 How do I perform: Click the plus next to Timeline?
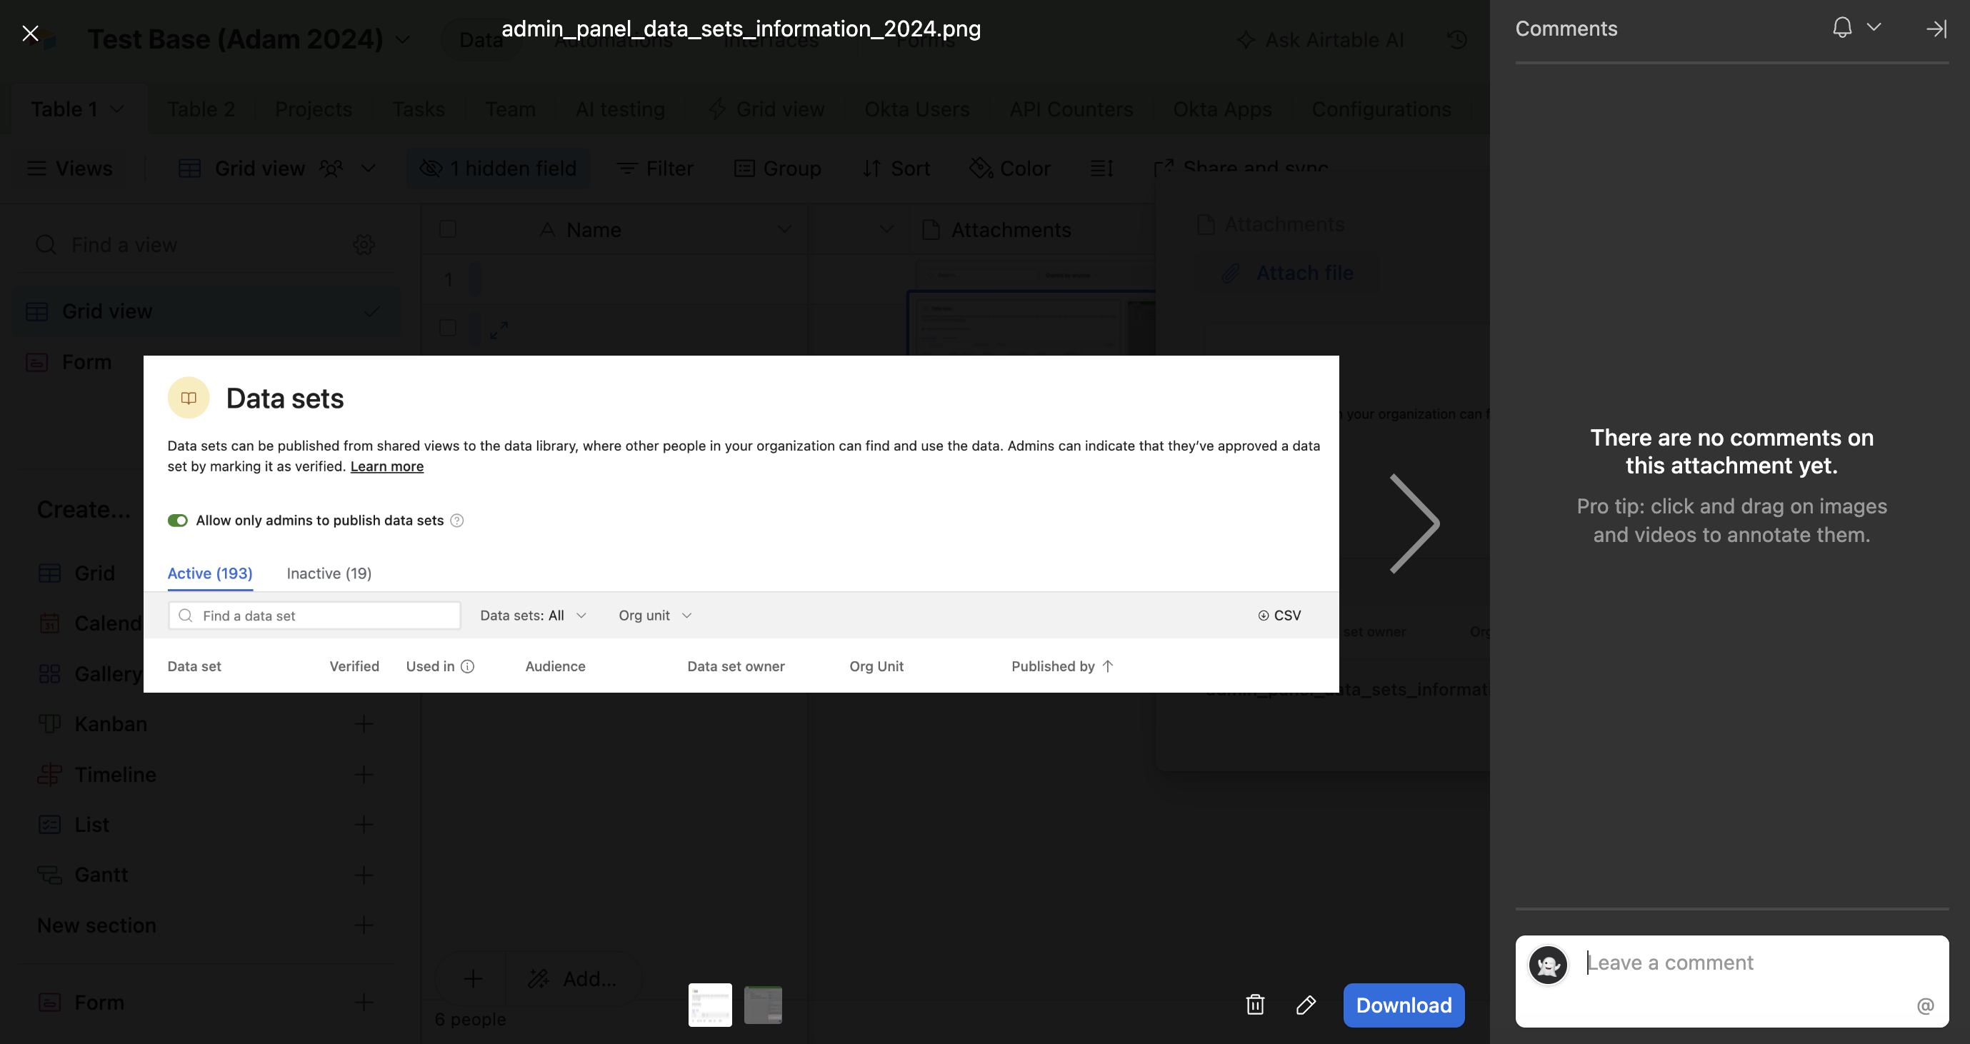pos(364,773)
